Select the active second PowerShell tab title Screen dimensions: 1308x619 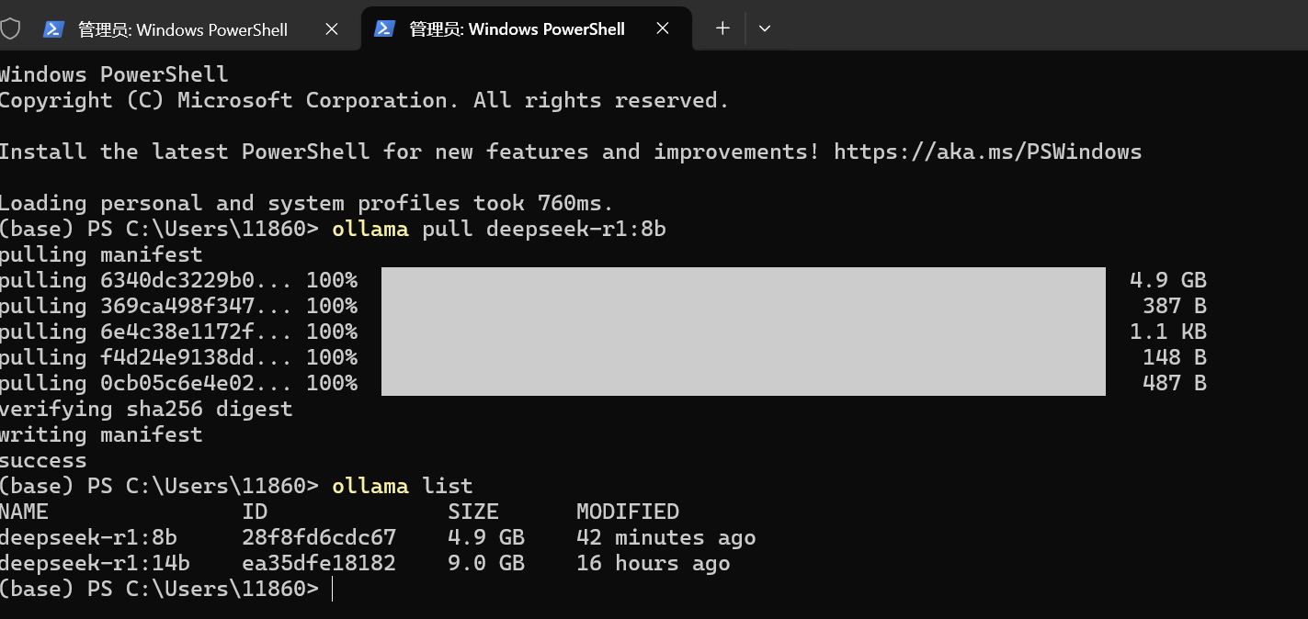pyautogui.click(x=518, y=29)
